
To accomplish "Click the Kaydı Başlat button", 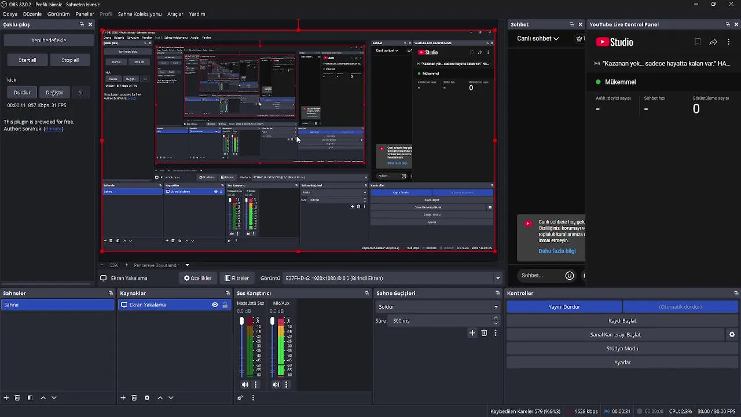I will click(x=622, y=321).
